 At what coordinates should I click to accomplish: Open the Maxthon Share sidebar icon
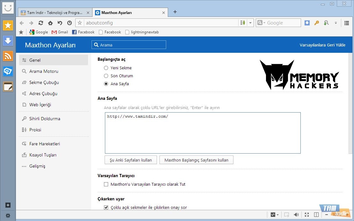tap(8, 71)
